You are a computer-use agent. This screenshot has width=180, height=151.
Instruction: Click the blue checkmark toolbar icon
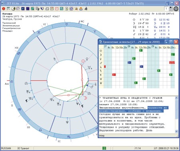pos(42,9)
